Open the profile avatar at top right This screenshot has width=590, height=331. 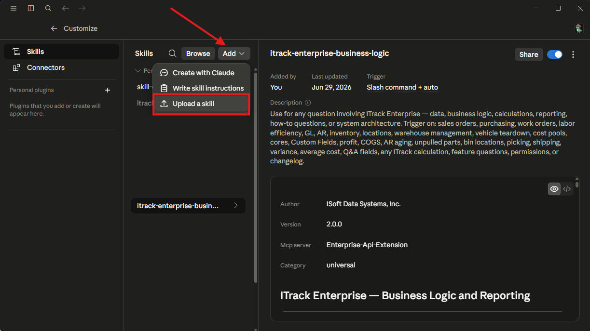(x=578, y=28)
